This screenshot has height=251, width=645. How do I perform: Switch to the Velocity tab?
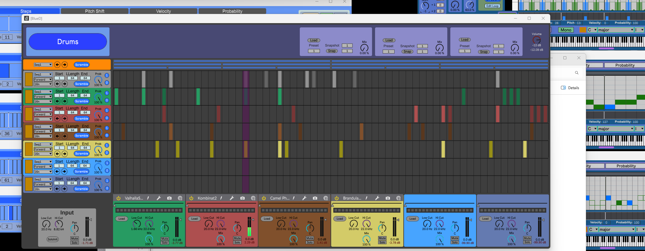(x=164, y=11)
